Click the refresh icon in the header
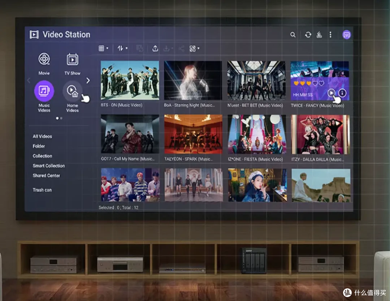Image resolution: width=390 pixels, height=301 pixels. point(308,35)
